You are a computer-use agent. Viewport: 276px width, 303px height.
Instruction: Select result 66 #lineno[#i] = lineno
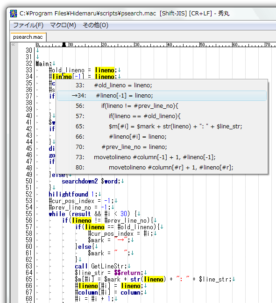162,137
